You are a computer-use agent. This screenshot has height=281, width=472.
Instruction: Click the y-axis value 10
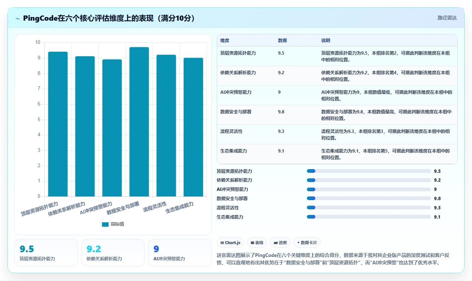point(38,42)
